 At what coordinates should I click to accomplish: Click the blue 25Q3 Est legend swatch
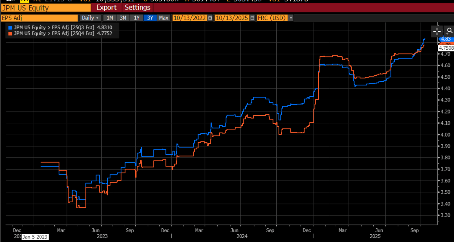point(10,28)
